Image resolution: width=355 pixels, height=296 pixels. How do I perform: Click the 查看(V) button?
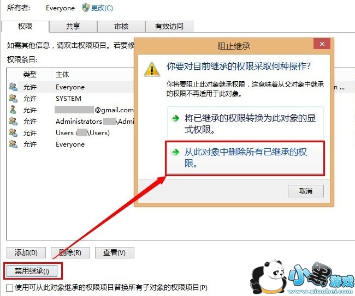tap(114, 252)
